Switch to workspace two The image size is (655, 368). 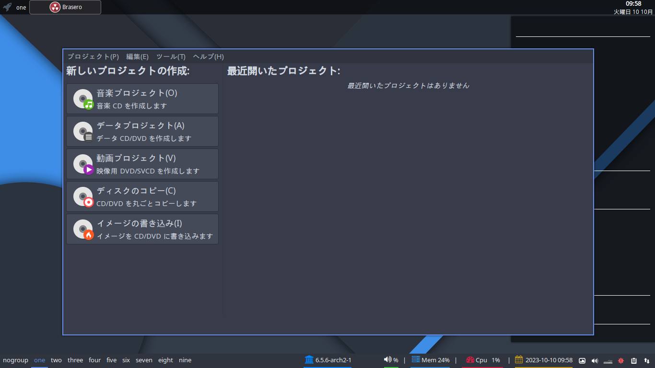click(56, 360)
